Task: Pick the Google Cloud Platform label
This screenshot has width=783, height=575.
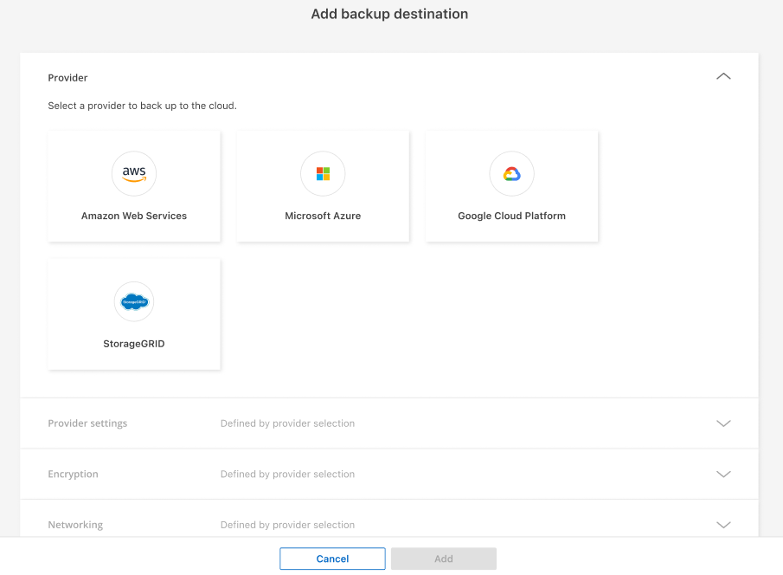Action: [x=511, y=216]
